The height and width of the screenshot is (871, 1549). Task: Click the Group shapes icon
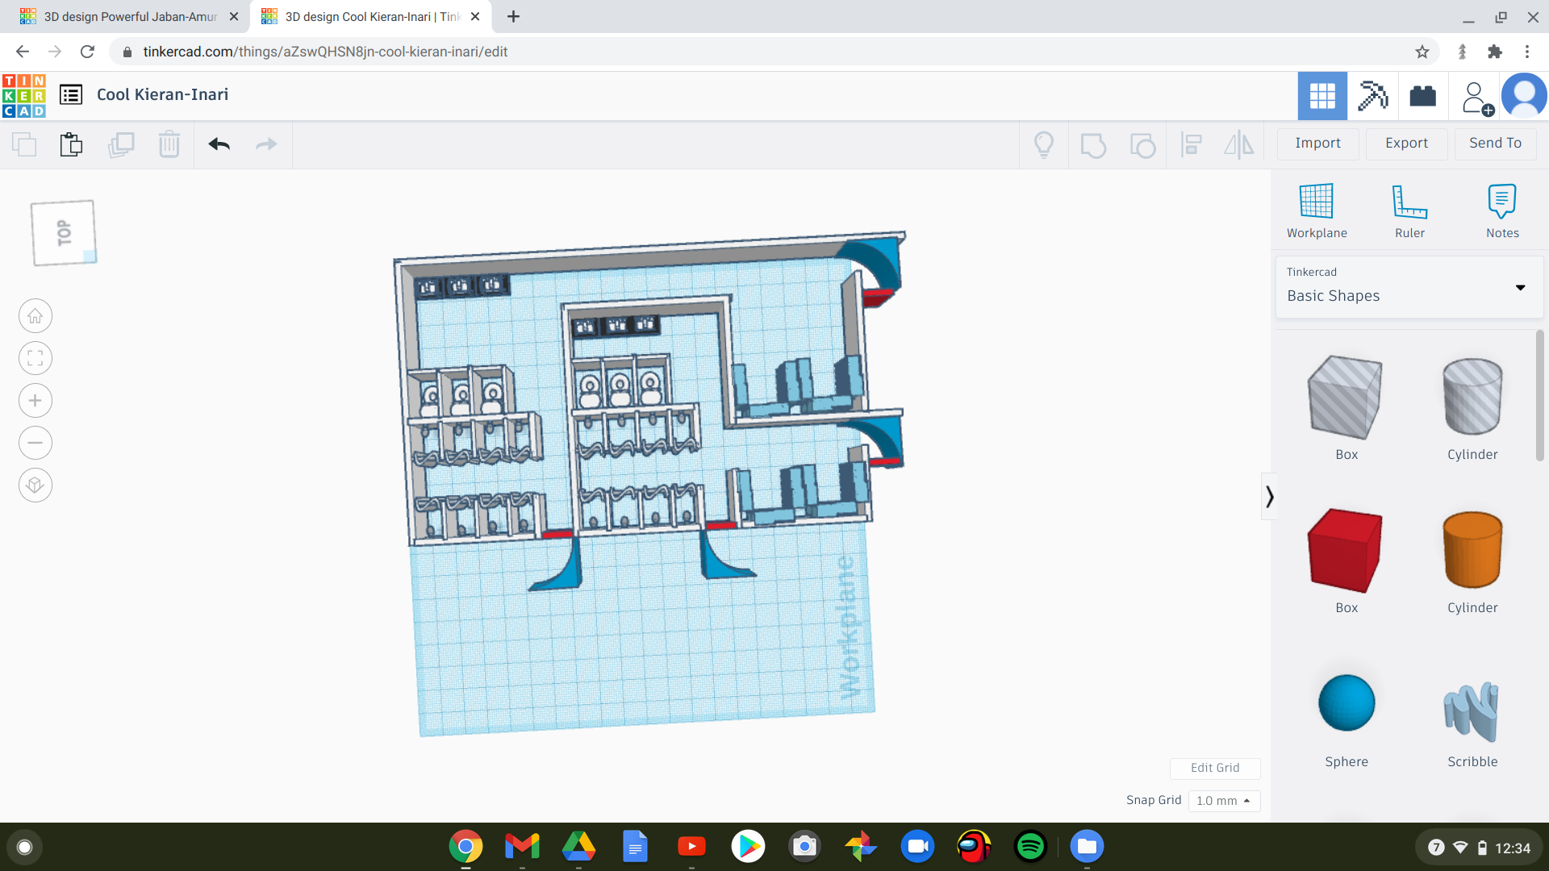tap(1093, 145)
